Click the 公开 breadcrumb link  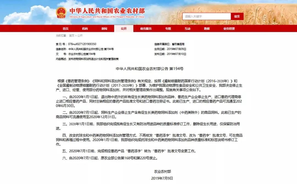(x=80, y=35)
